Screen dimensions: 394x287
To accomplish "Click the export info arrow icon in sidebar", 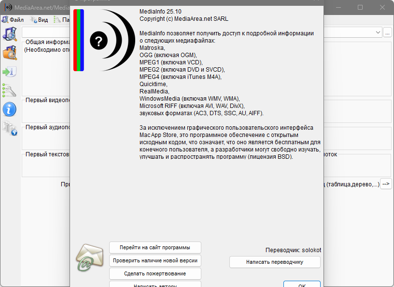I will [x=10, y=72].
